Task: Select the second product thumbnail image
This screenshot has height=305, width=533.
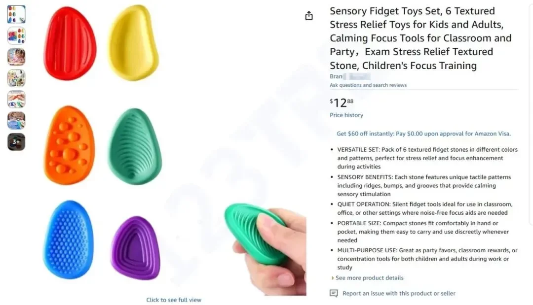Action: [16, 35]
